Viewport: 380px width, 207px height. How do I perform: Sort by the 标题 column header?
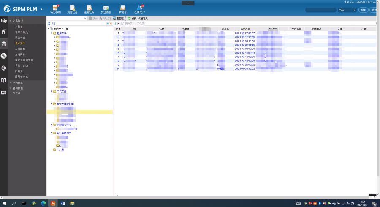(x=162, y=29)
